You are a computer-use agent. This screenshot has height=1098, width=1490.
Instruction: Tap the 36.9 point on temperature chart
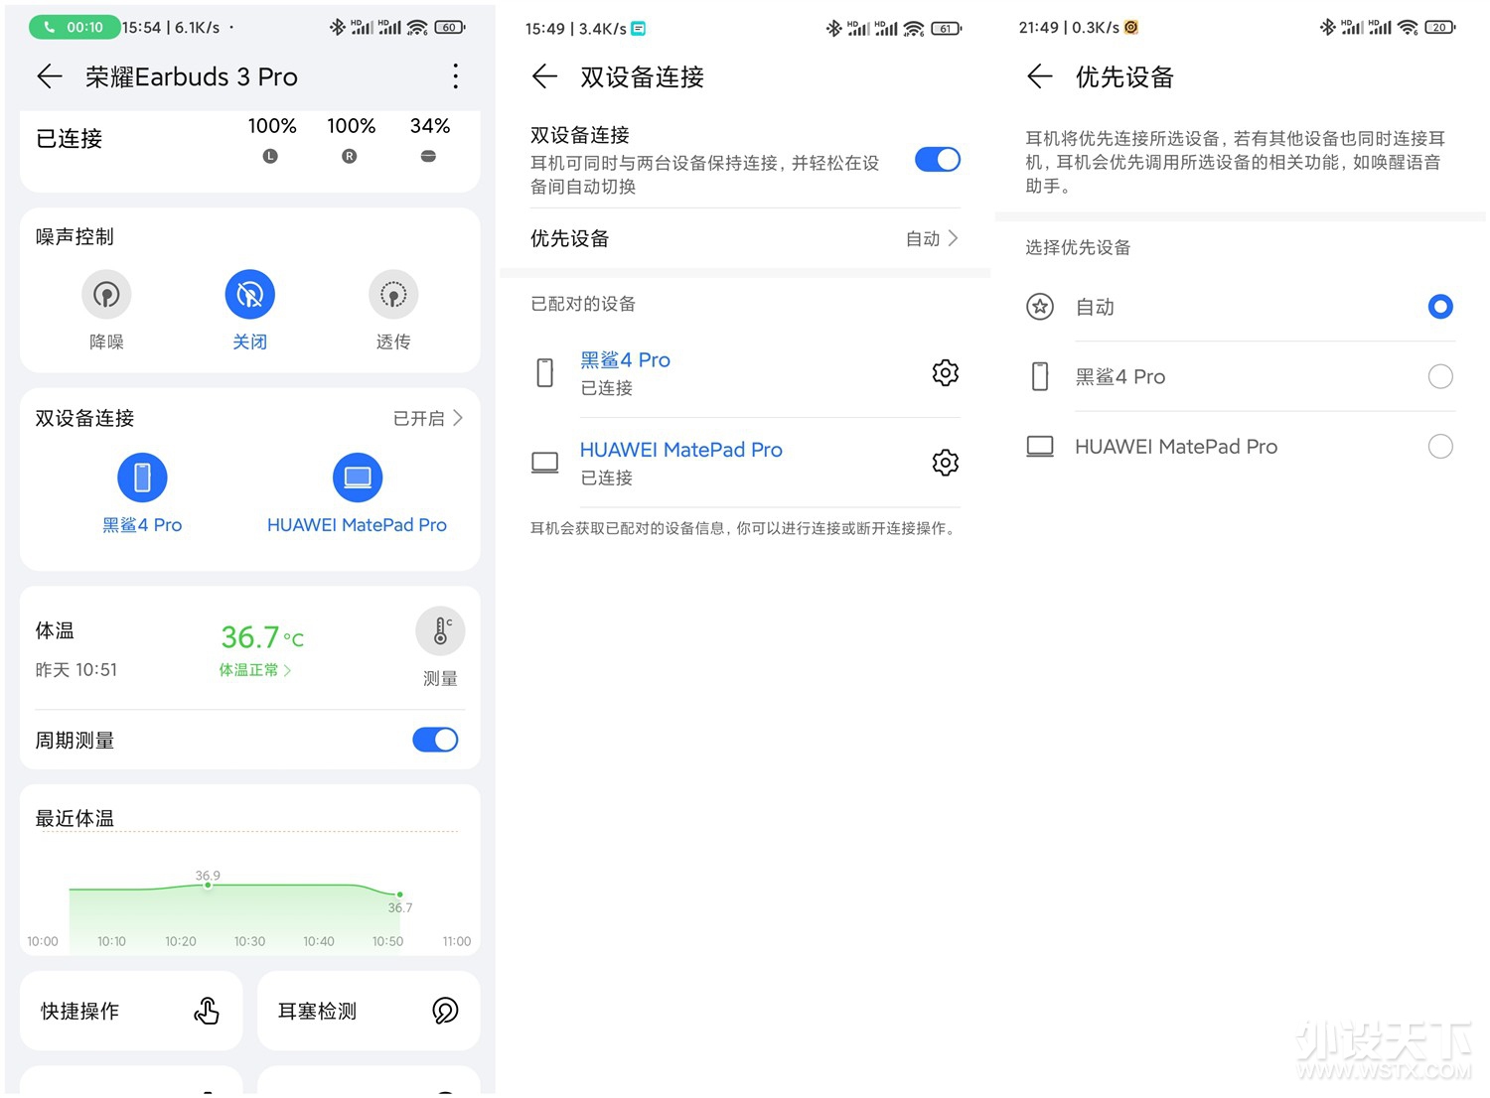point(208,885)
